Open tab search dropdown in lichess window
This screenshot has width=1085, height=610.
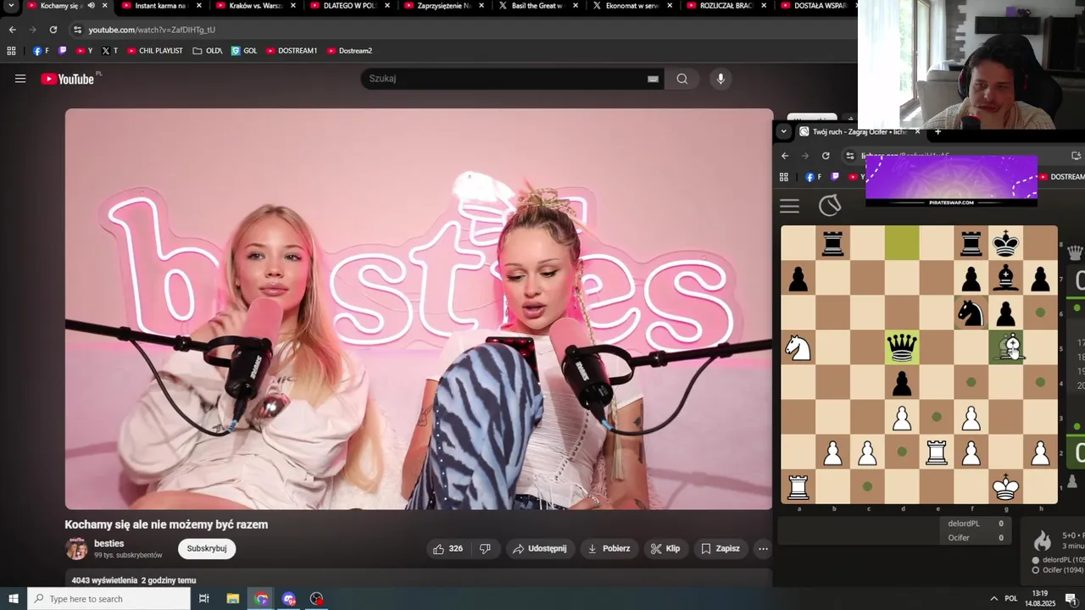click(x=784, y=131)
